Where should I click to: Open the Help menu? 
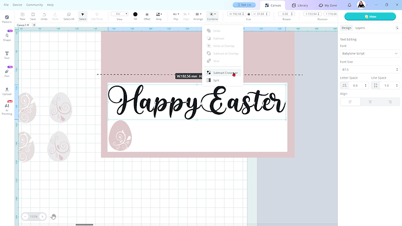coord(50,5)
